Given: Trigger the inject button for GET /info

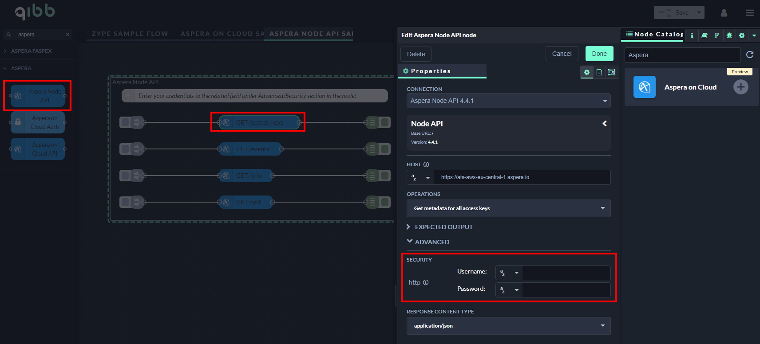Looking at the screenshot, I should point(125,176).
